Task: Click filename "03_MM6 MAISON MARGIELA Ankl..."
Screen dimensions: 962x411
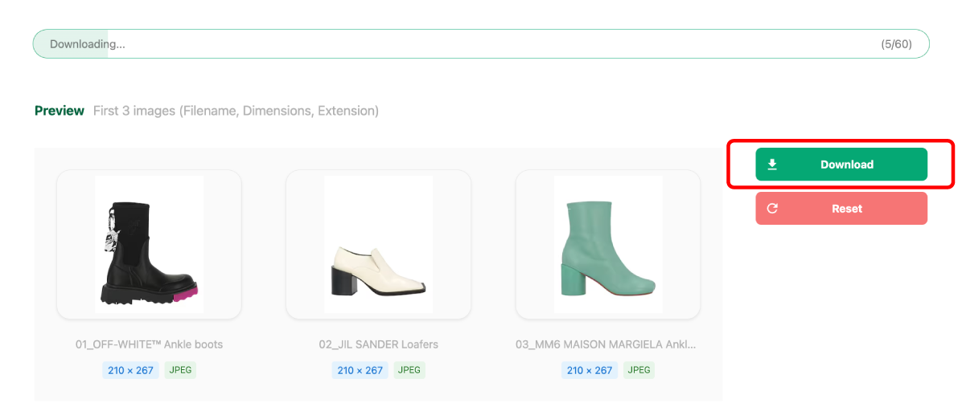Action: coord(606,344)
